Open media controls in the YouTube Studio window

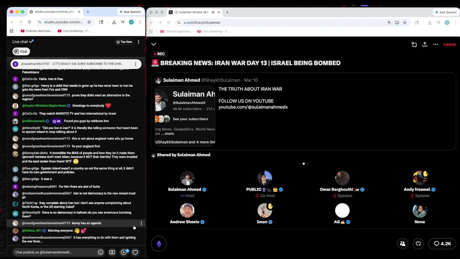coord(123,22)
